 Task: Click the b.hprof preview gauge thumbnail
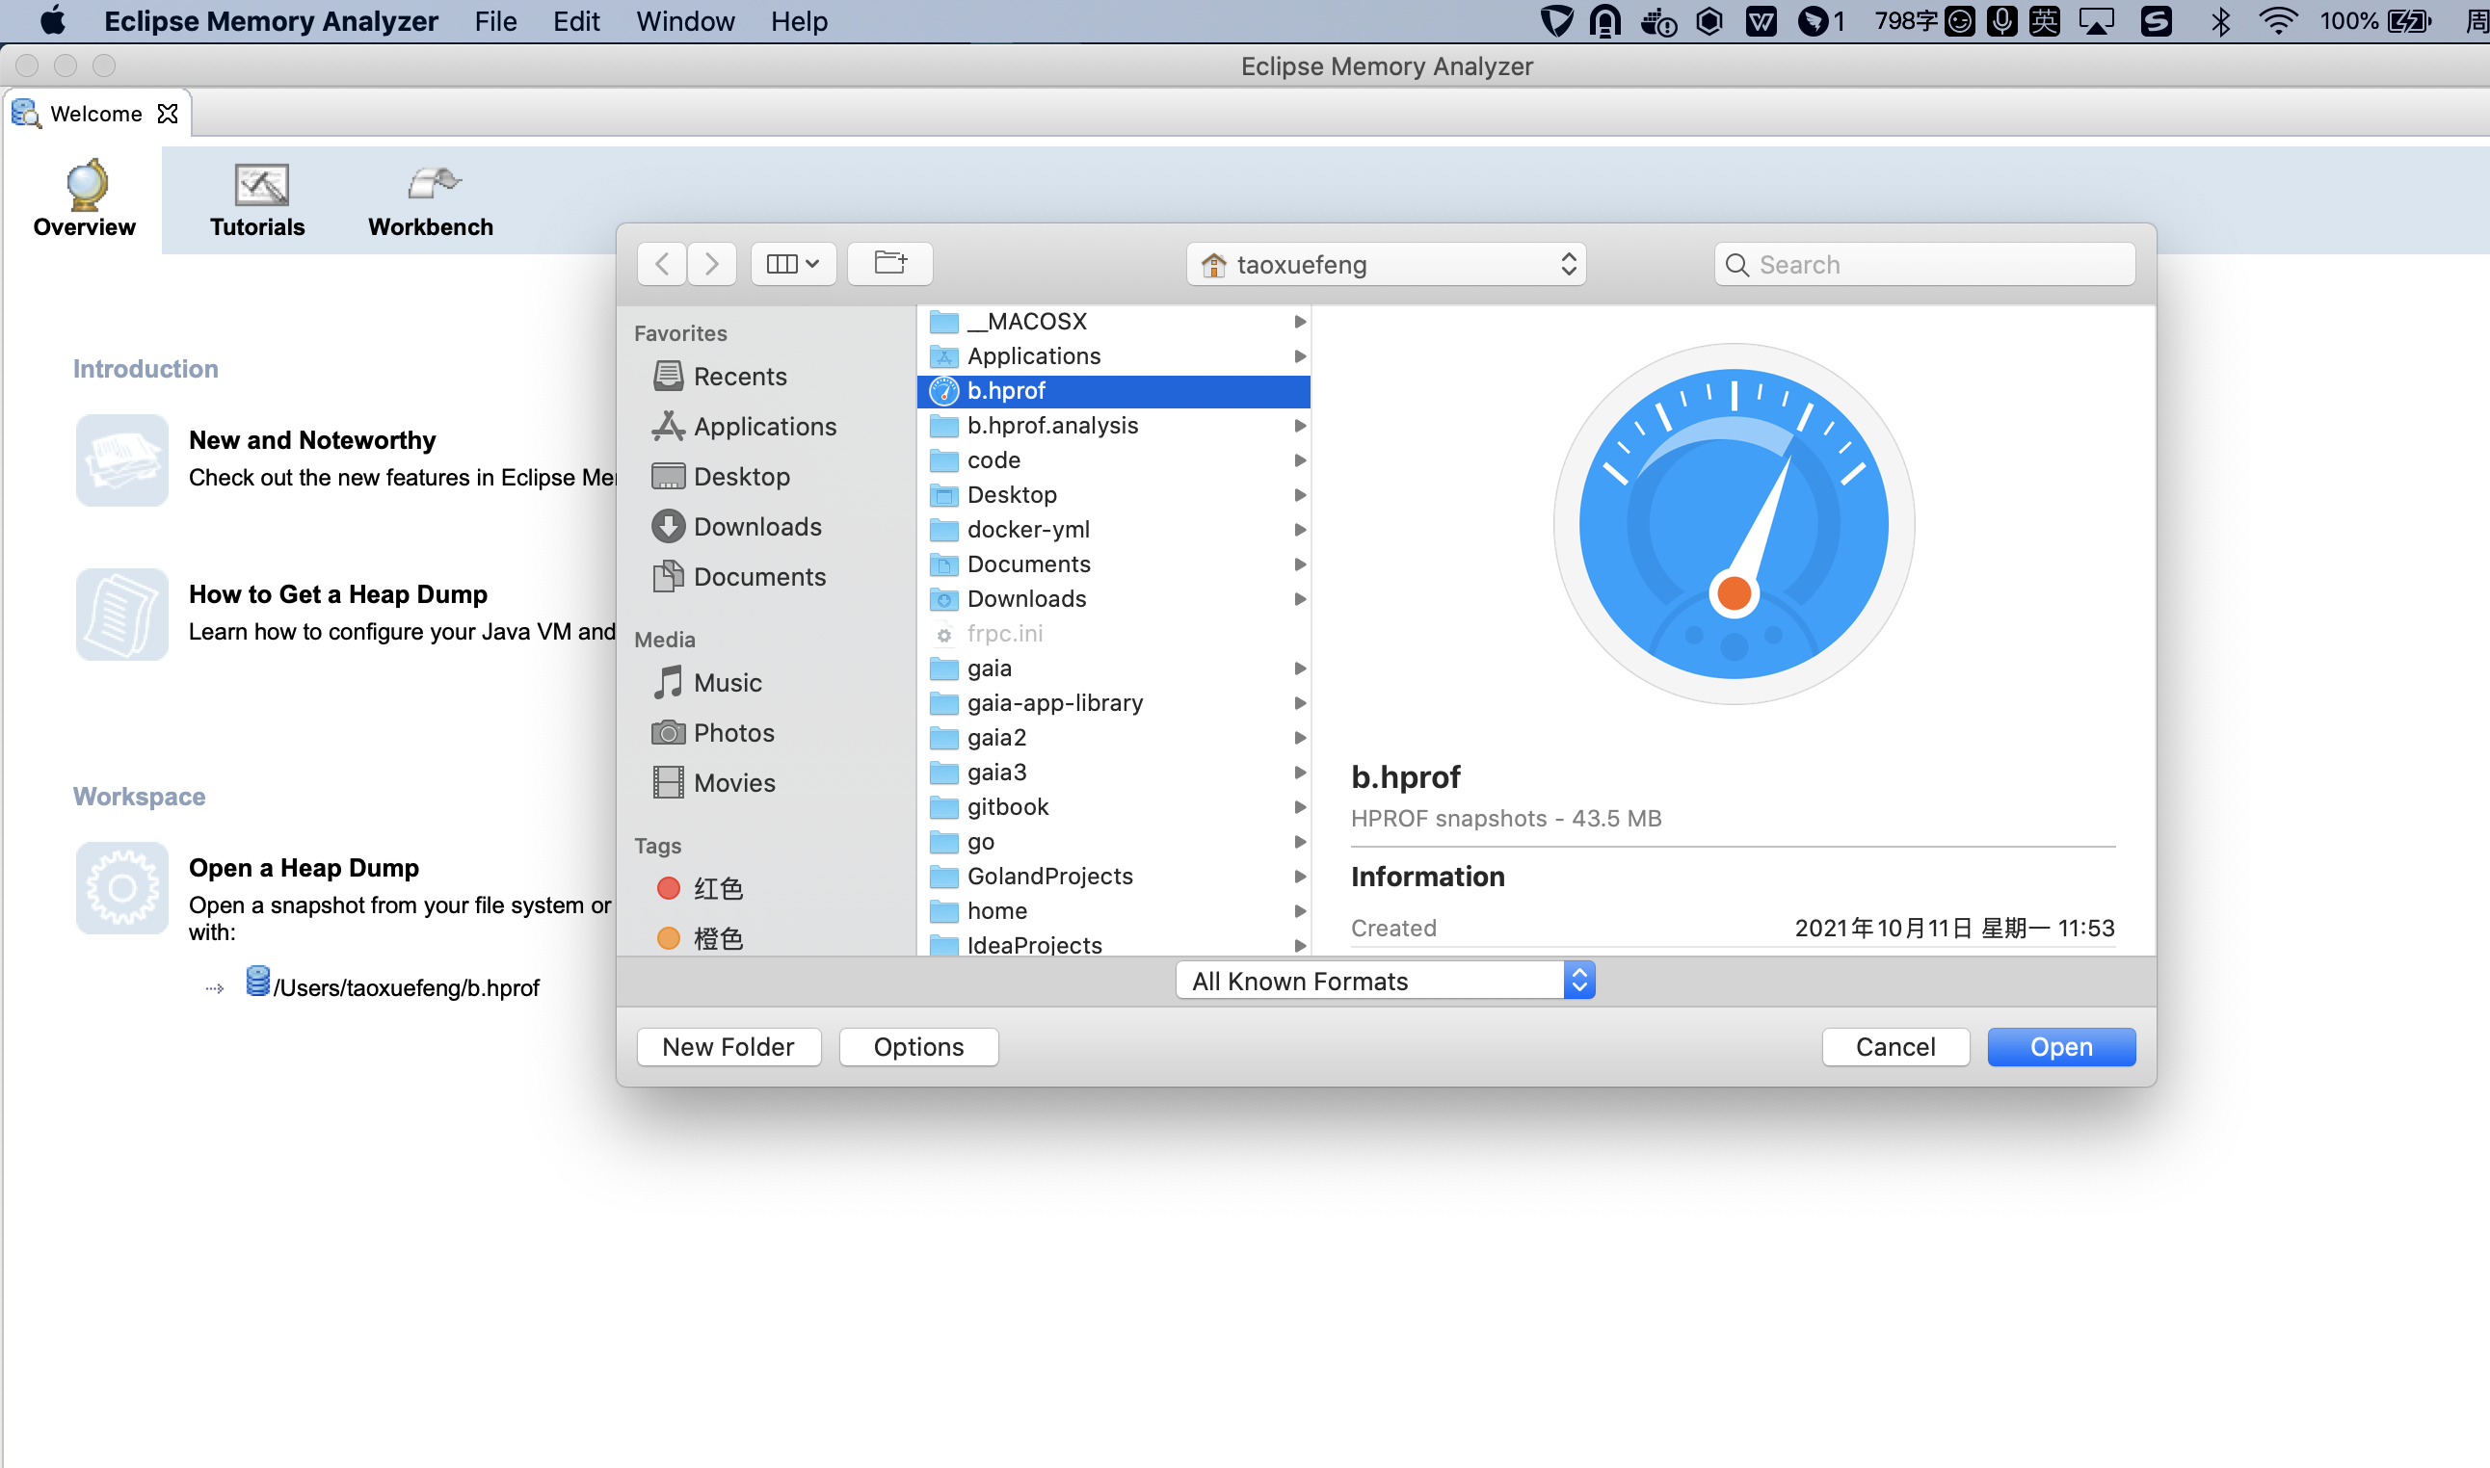1734,523
